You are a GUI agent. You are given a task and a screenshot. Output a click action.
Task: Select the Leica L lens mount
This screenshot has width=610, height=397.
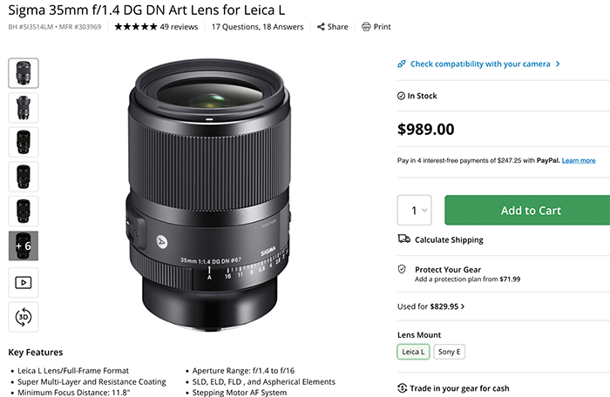tap(413, 353)
